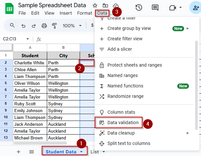Switch to the List sheet tab
Screen dimensions: 201x156
click(95, 152)
